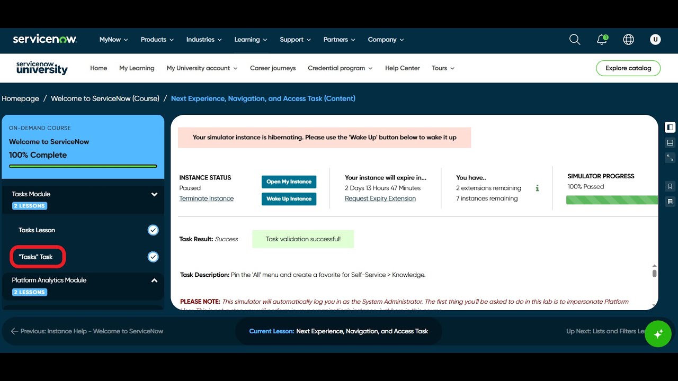Open the Help Center
The image size is (678, 381).
[403, 68]
